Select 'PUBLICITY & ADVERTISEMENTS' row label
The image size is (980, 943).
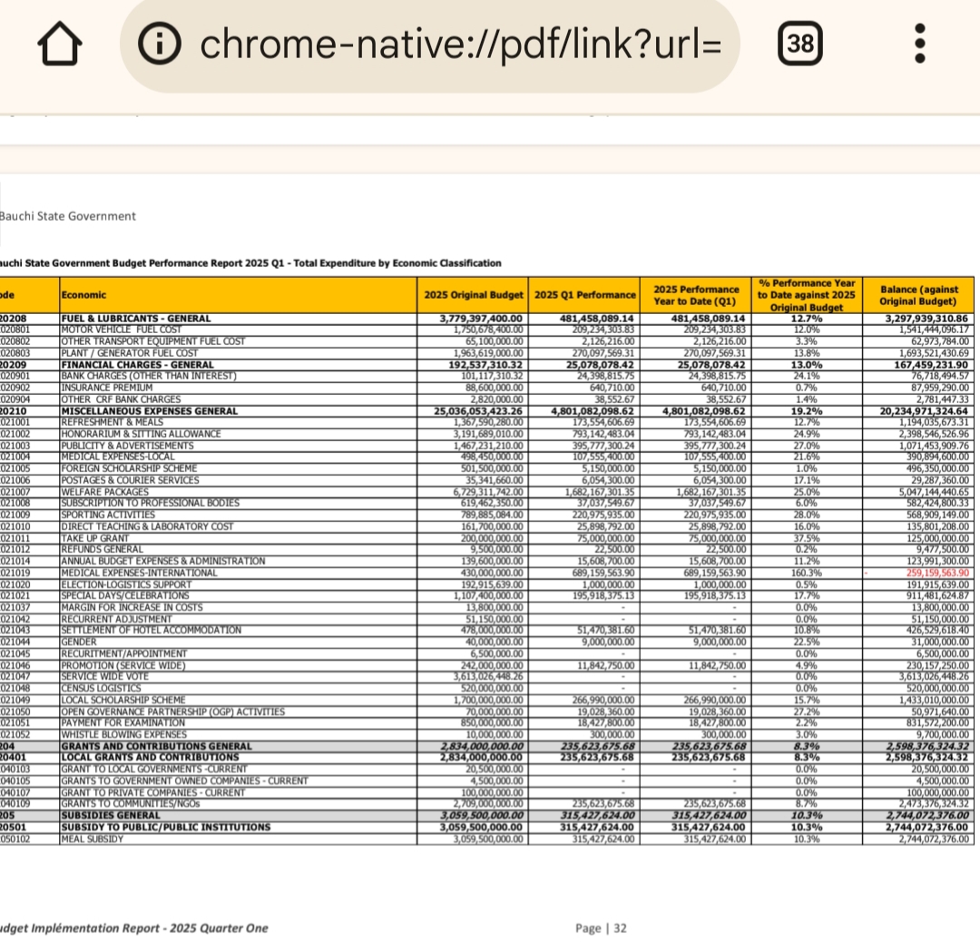coord(127,446)
